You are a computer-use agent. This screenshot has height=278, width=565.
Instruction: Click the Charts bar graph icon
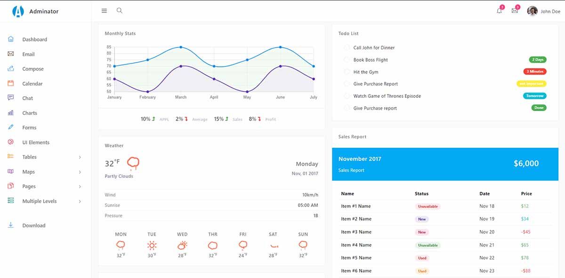click(x=11, y=113)
